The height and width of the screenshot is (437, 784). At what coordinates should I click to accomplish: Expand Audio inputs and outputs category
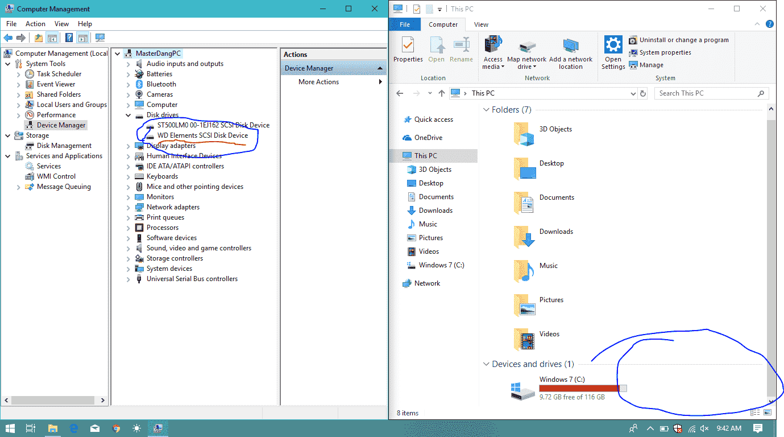(128, 64)
